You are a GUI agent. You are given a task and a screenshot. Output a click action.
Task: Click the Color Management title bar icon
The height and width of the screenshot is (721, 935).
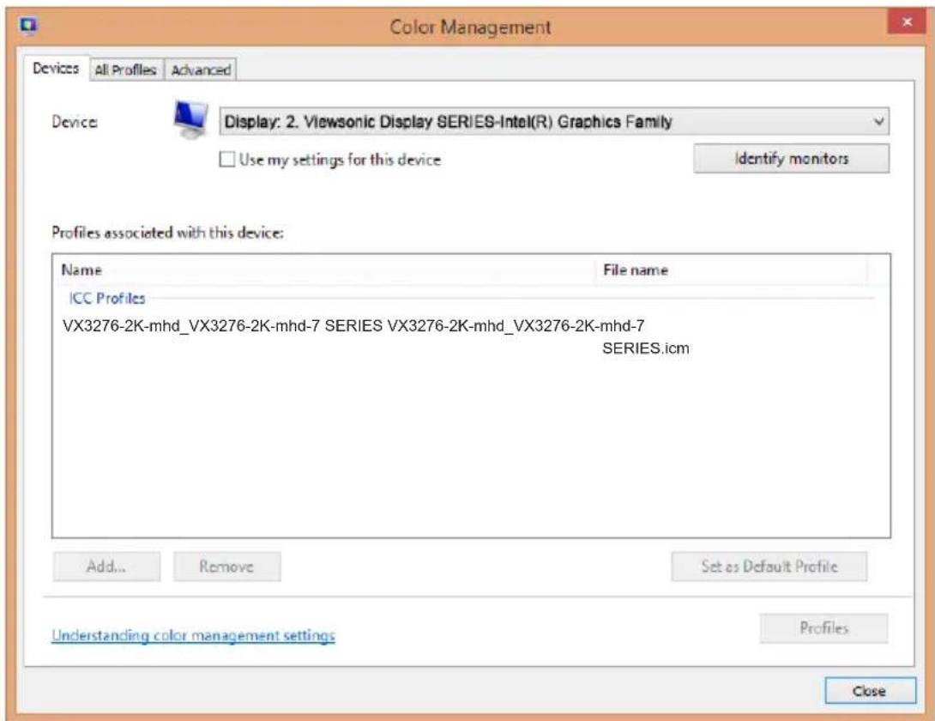[x=28, y=25]
